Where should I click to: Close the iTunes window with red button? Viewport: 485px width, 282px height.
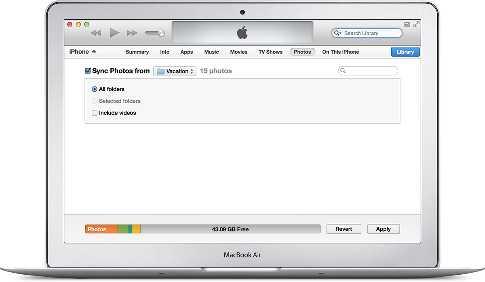[70, 25]
